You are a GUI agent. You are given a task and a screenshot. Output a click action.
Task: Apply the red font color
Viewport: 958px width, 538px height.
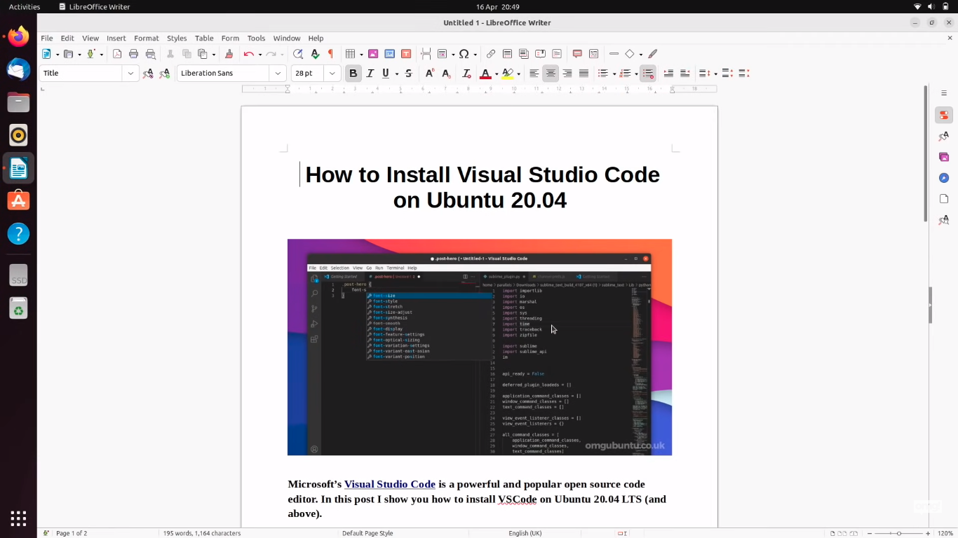pos(485,74)
